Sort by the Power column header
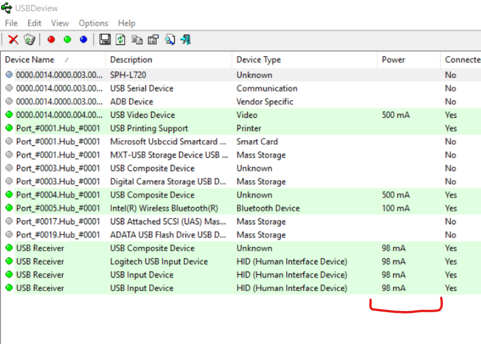This screenshot has height=344, width=481. pos(394,60)
